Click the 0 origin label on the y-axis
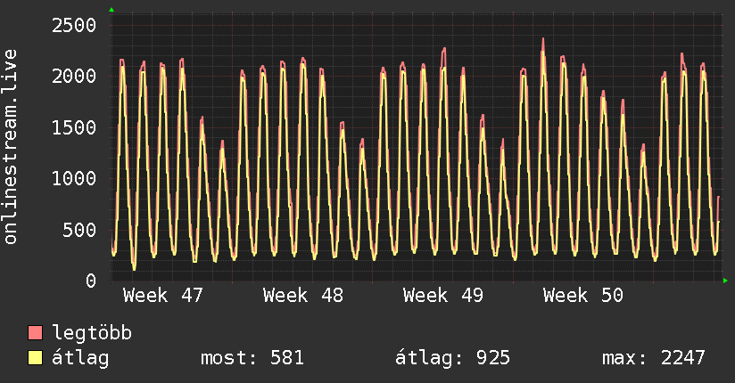The height and width of the screenshot is (383, 735). (89, 281)
